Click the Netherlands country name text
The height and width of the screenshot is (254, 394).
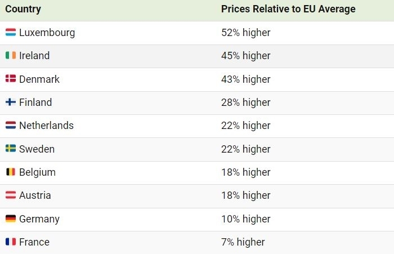(x=46, y=126)
